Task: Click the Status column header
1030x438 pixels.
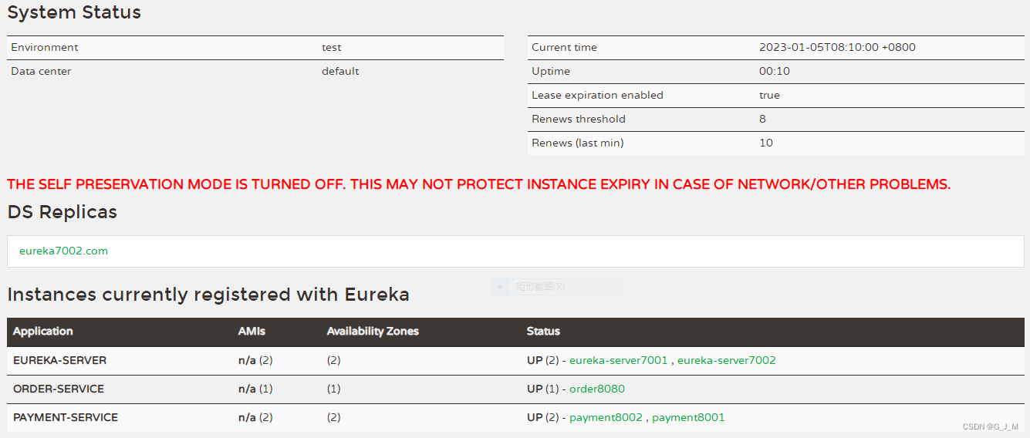Action: [543, 332]
